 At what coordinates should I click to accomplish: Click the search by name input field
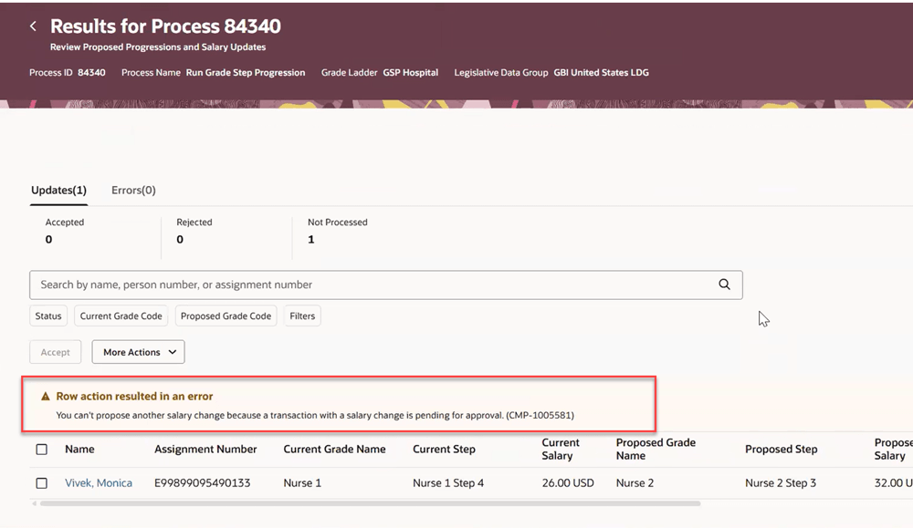coord(365,285)
